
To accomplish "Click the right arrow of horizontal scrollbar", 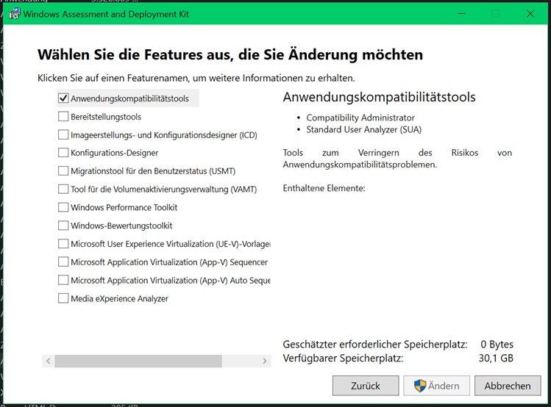I will coord(265,361).
